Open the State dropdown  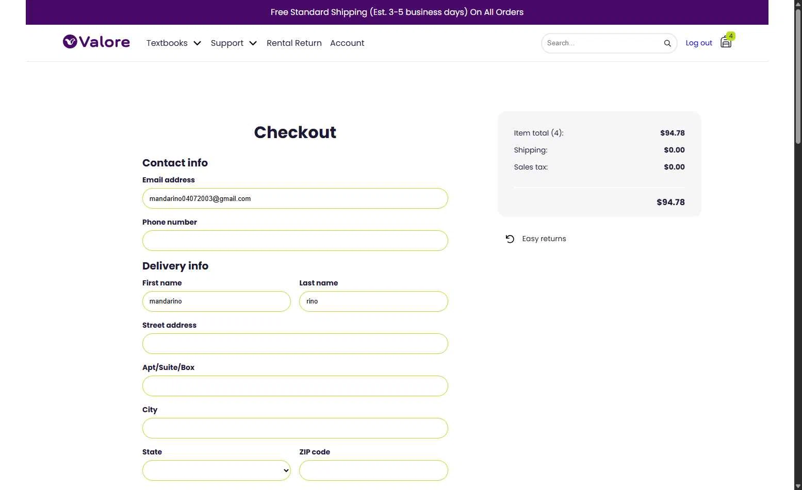(x=217, y=470)
